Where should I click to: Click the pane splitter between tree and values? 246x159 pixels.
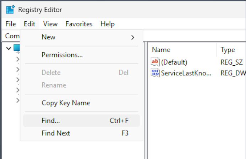tap(146, 100)
